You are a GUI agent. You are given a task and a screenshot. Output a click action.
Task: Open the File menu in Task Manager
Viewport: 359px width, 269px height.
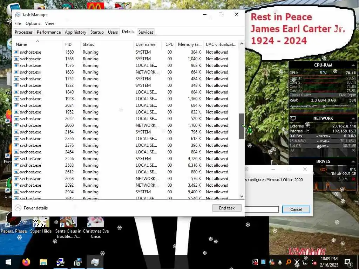[18, 23]
